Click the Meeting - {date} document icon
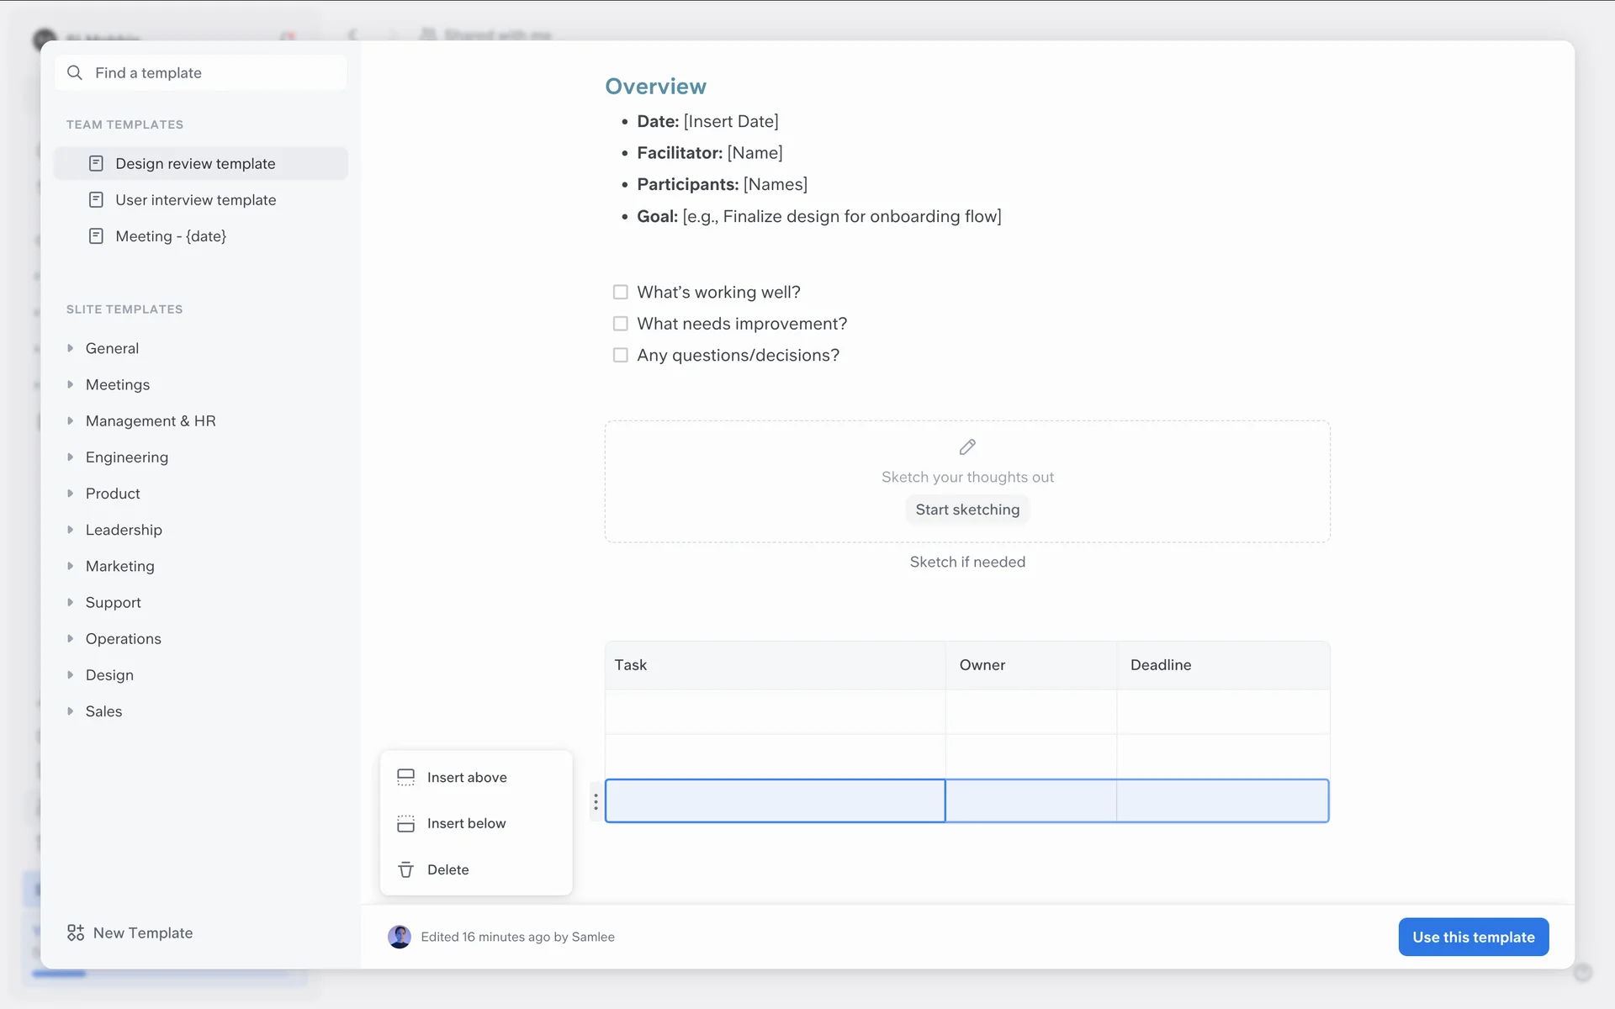The width and height of the screenshot is (1615, 1009). tap(97, 236)
